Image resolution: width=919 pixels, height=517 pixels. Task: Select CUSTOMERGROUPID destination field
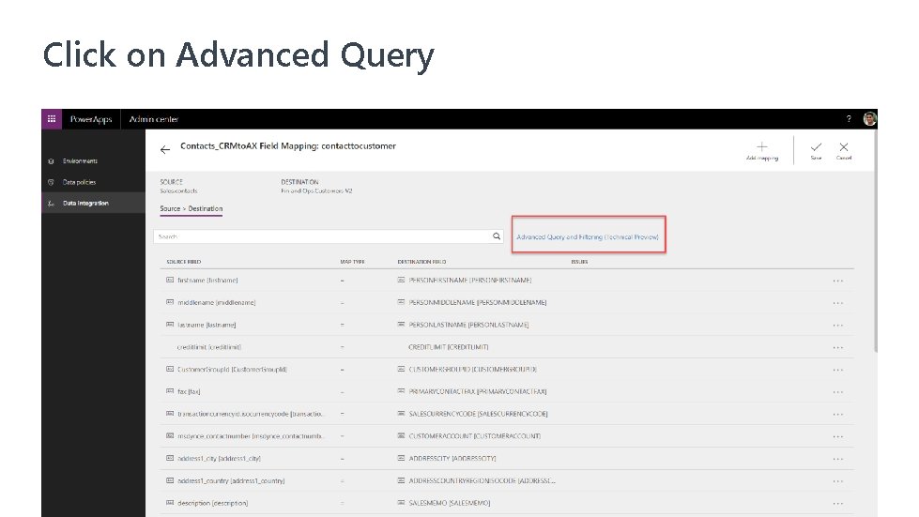click(472, 370)
